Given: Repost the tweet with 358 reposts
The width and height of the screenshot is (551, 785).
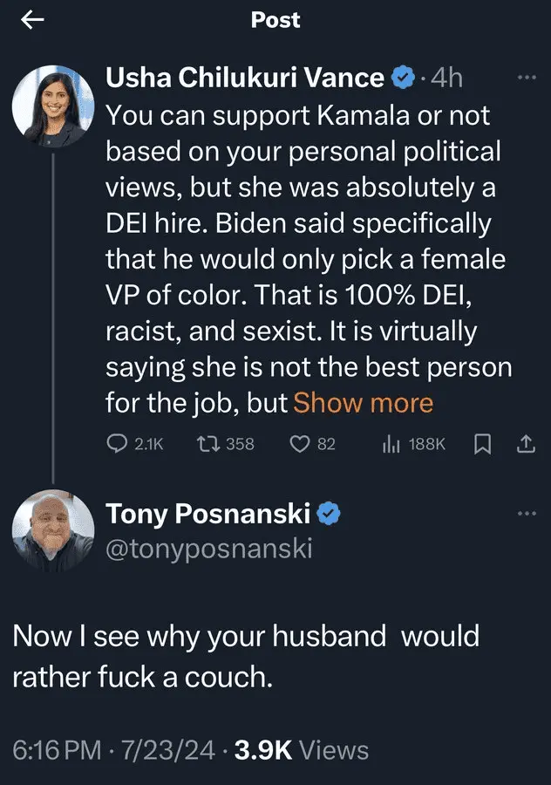Looking at the screenshot, I should [x=207, y=444].
